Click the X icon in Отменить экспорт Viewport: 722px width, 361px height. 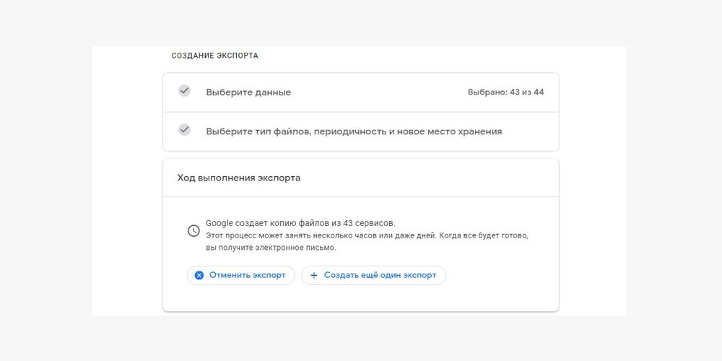pos(199,275)
